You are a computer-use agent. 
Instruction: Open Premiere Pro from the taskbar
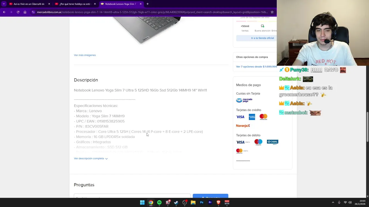[x=210, y=202]
